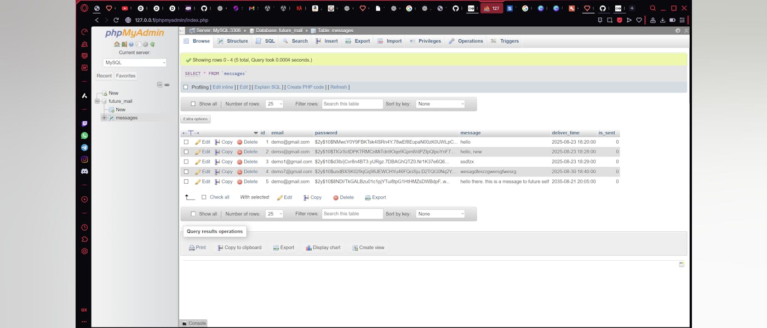Click the phpMyAdmin Home icon

[117, 44]
